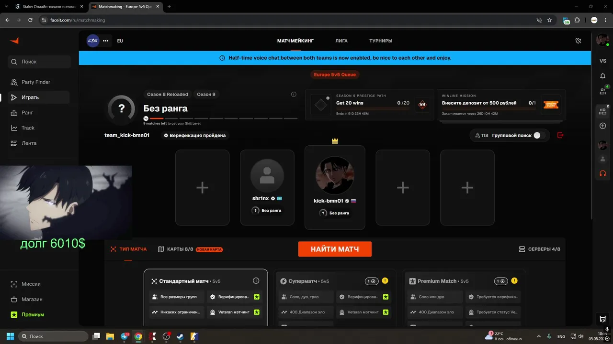Image resolution: width=613 pixels, height=344 pixels.
Task: Switch to the МАТЧМЕЙКИНГ tab
Action: point(295,41)
